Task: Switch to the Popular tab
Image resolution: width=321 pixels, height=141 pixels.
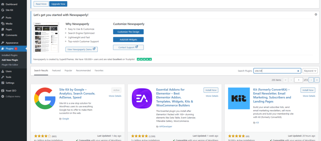Action: click(x=68, y=70)
